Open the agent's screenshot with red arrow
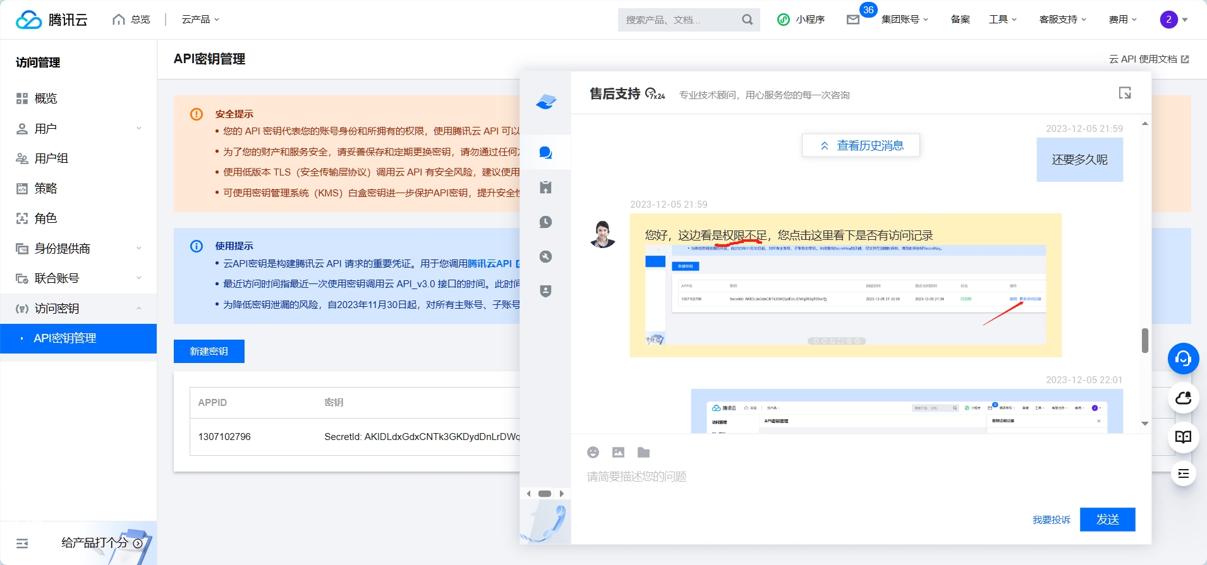The width and height of the screenshot is (1207, 565). 846,295
